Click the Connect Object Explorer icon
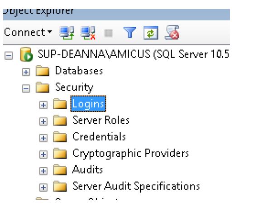Viewport: 258px width, 204px height. coord(67,33)
